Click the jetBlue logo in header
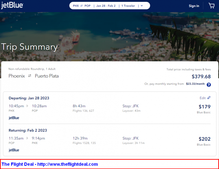This screenshot has height=169, width=219. [x=12, y=6]
